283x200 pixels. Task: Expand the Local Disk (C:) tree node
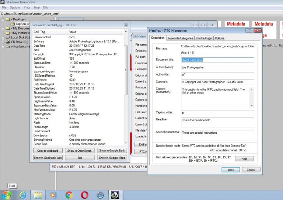(3, 37)
